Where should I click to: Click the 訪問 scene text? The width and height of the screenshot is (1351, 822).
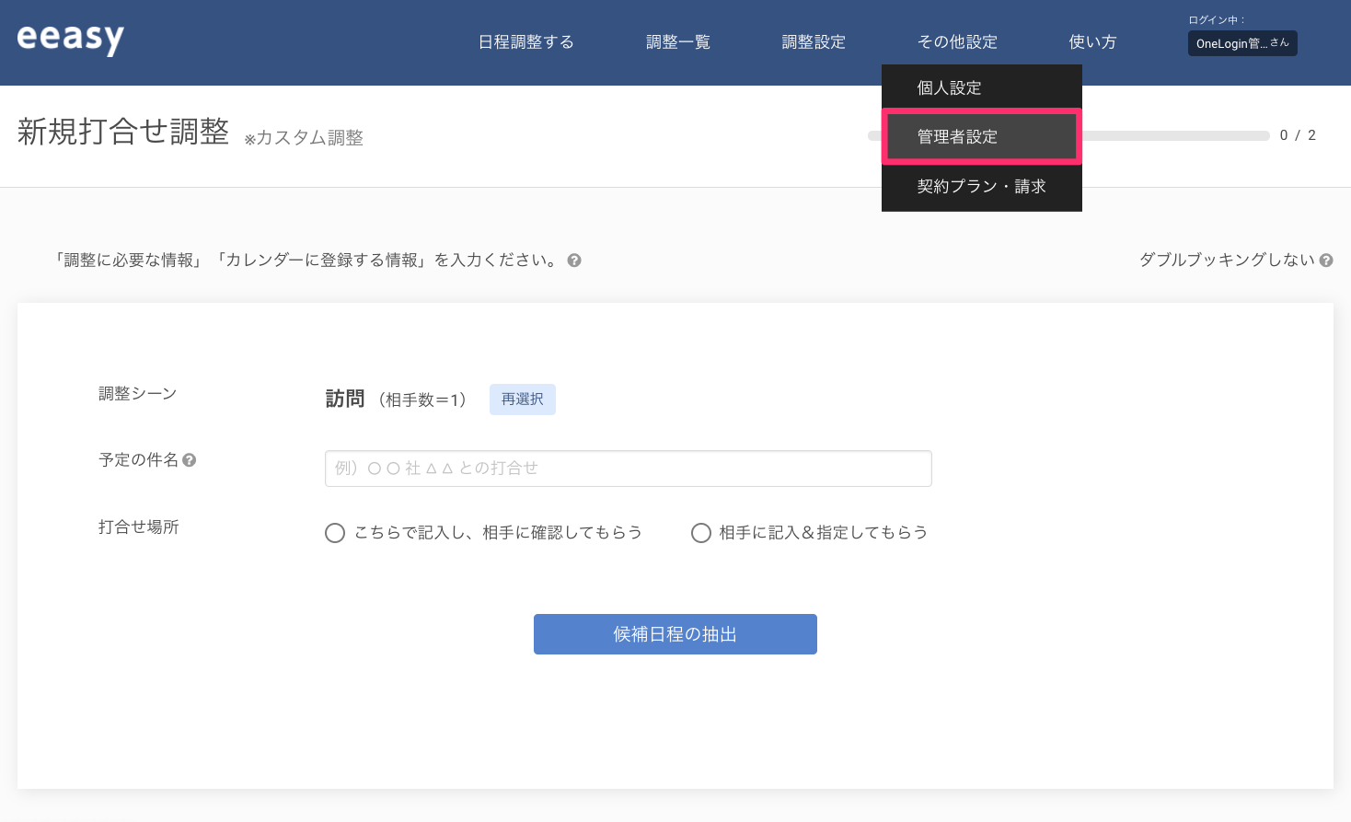[x=345, y=399]
